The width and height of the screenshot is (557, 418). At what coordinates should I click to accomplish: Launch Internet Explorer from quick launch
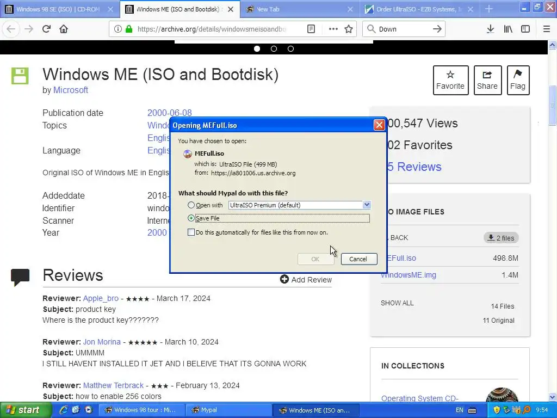tap(64, 410)
